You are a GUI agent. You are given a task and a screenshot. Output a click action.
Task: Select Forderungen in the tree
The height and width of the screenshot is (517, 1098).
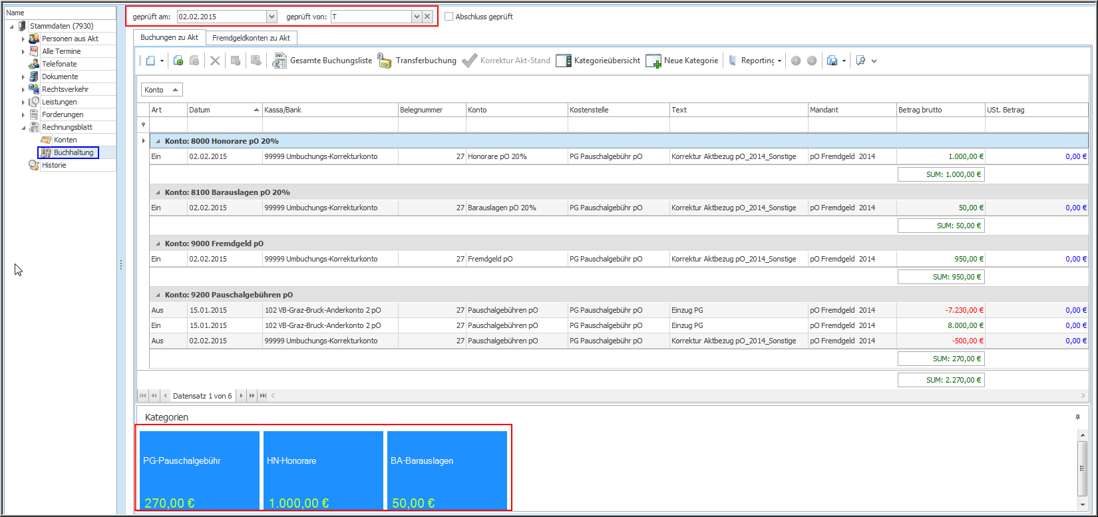[x=63, y=114]
